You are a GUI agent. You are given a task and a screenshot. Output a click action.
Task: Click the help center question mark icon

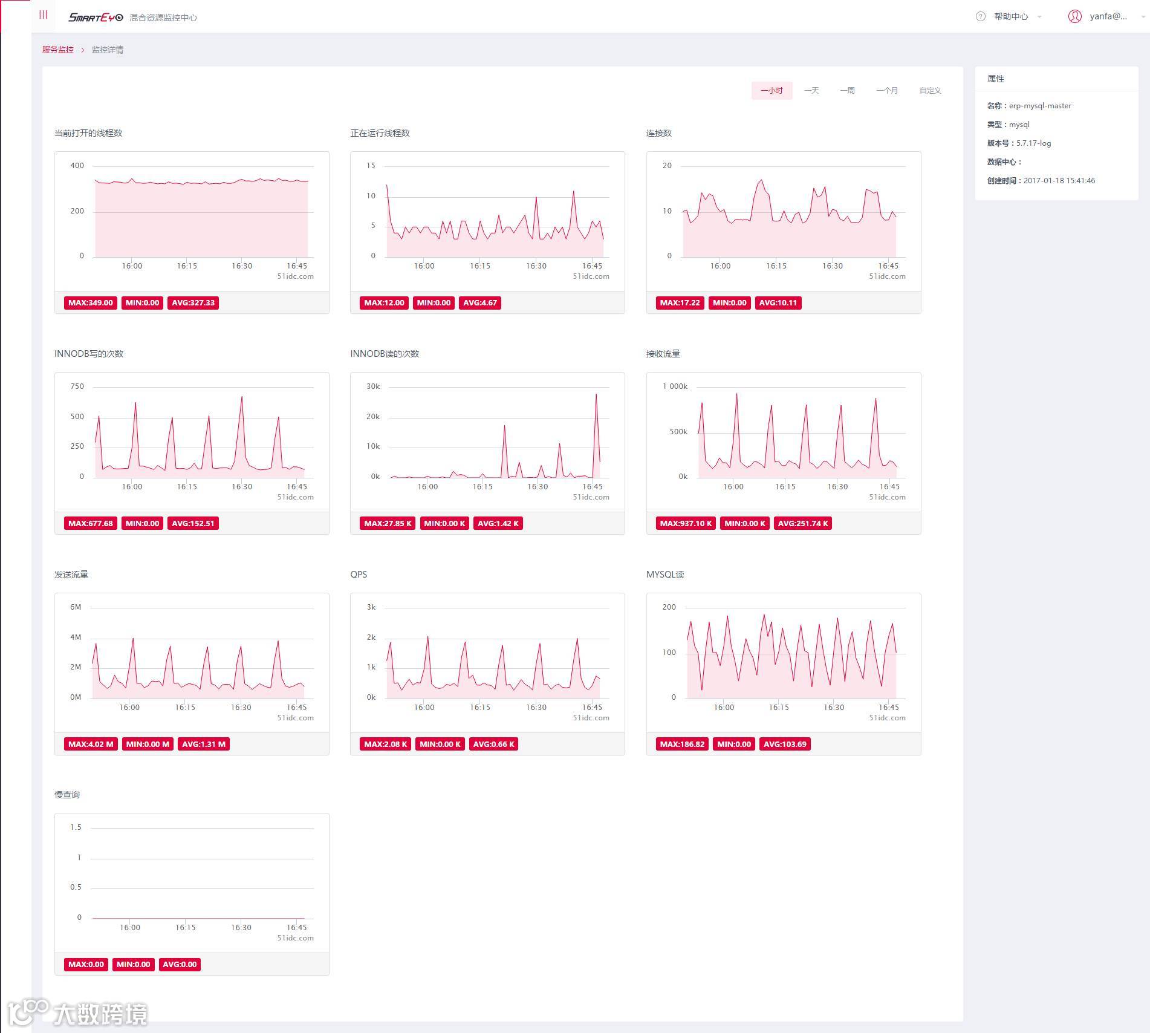(981, 16)
